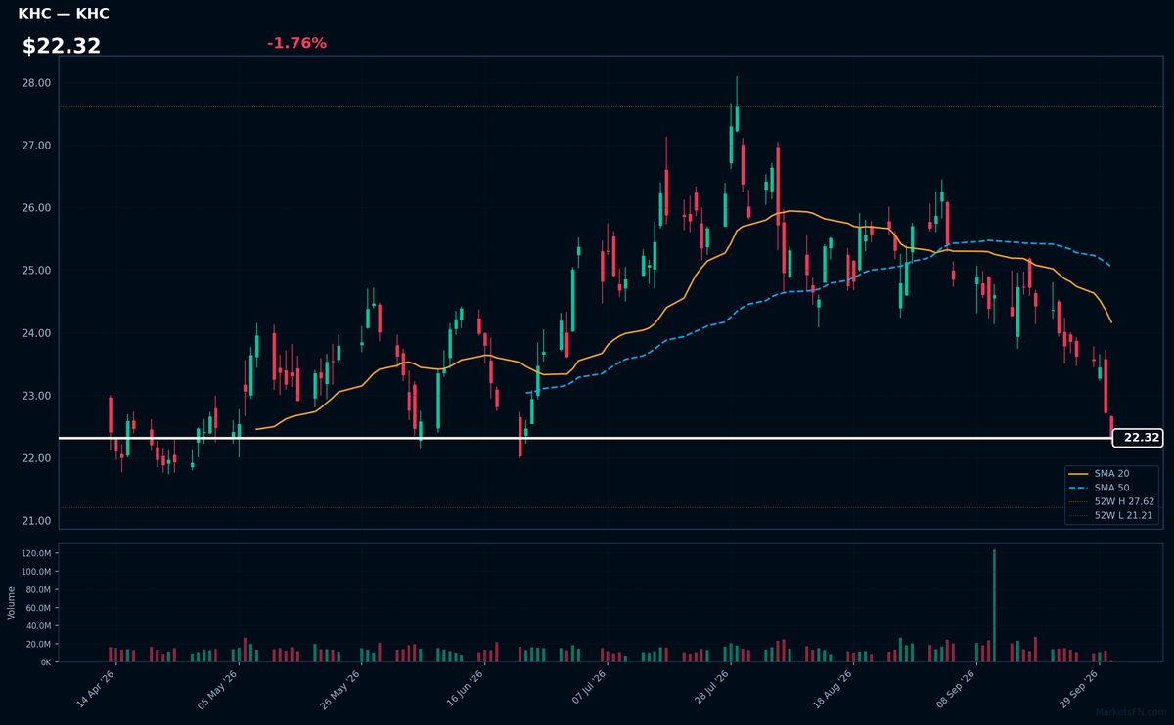Viewport: 1174px width, 725px height.
Task: Select the SMA 20 legend entry
Action: tap(1113, 473)
